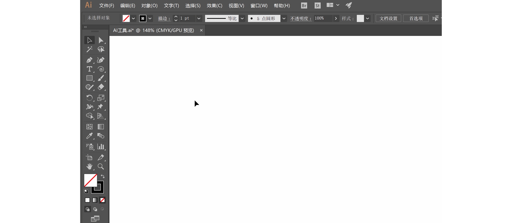Choose the Gradient tool
This screenshot has width=525, height=223.
[x=101, y=127]
